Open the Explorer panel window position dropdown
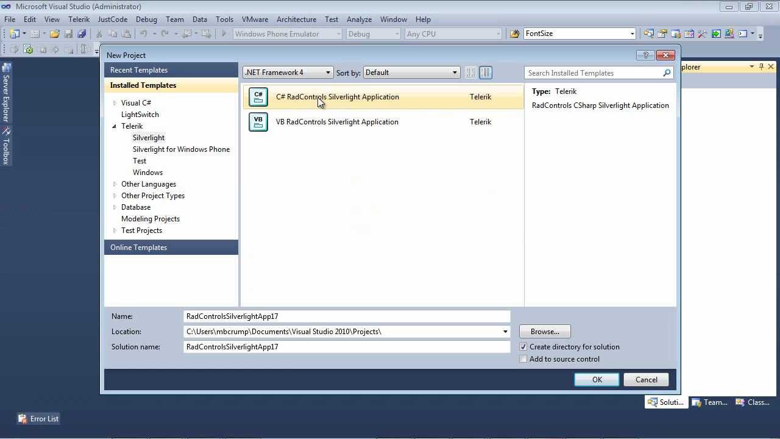The width and height of the screenshot is (780, 439). tap(751, 66)
